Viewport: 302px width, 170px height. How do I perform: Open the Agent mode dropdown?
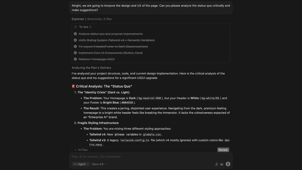coord(81,164)
